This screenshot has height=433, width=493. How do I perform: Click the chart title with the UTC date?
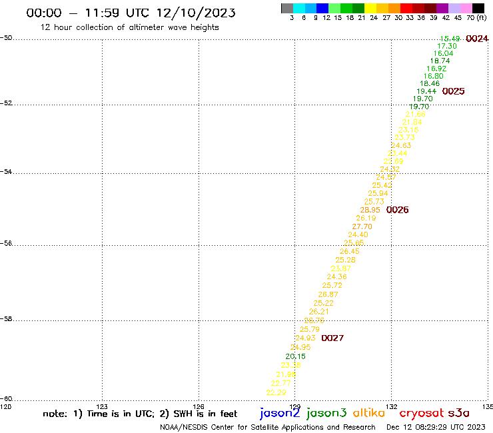131,13
